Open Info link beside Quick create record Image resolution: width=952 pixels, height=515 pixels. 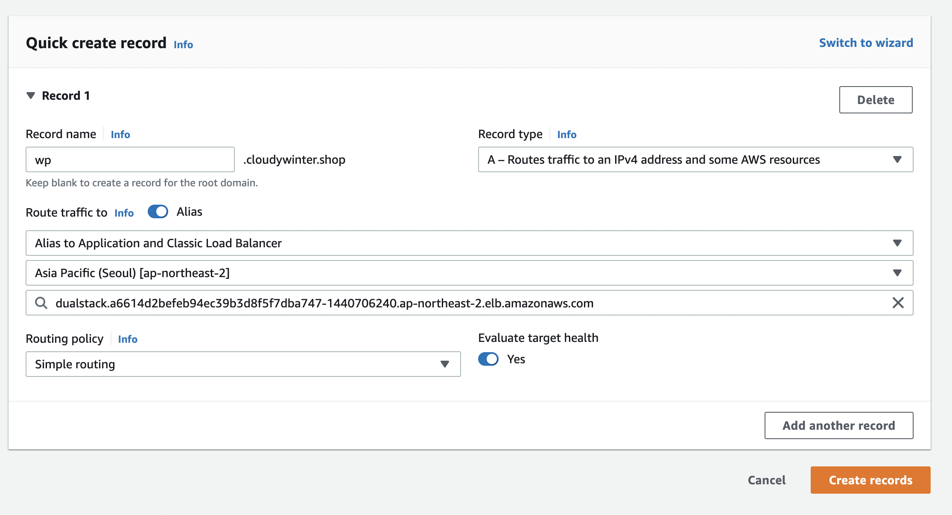[183, 44]
